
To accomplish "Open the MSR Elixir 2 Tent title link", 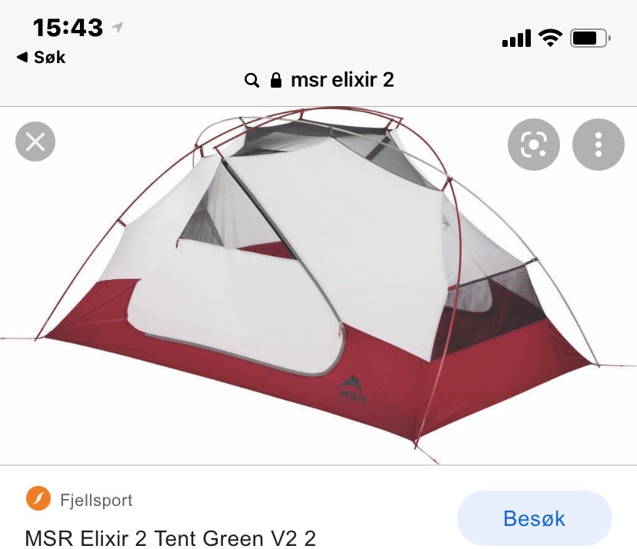I will (x=170, y=538).
